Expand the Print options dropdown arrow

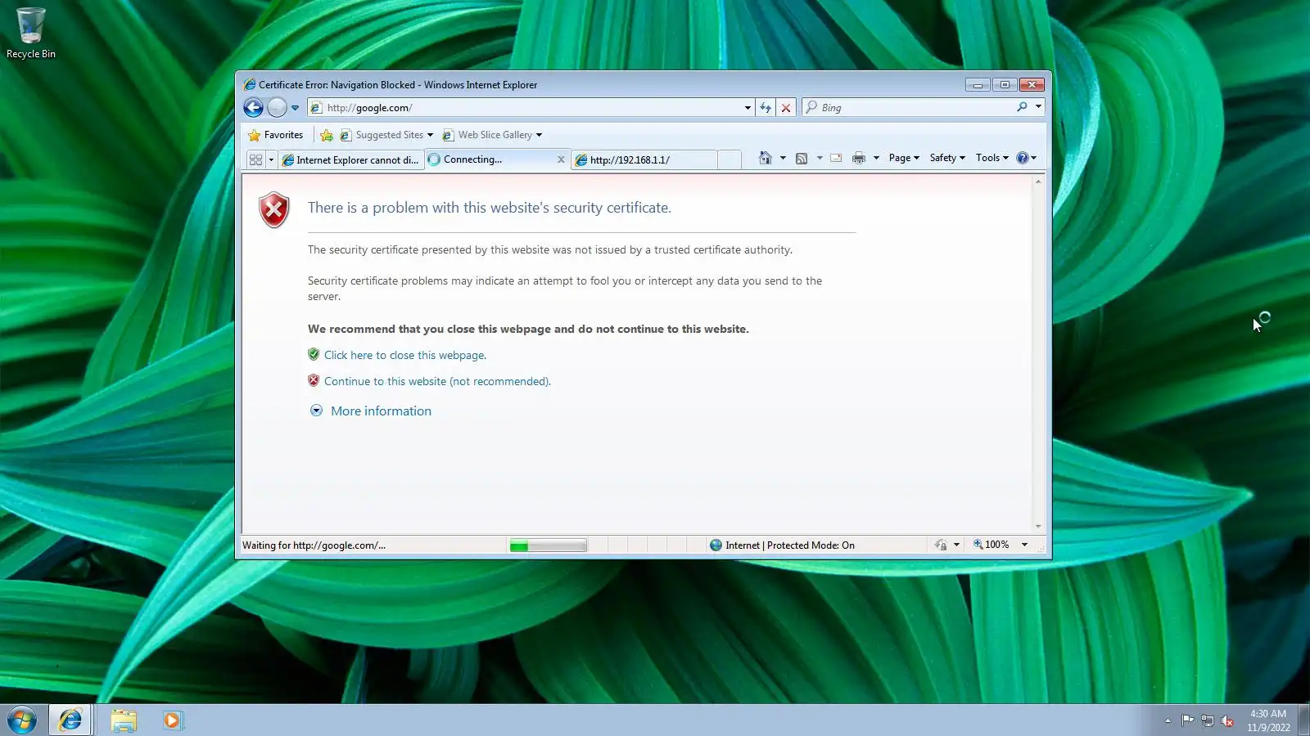click(876, 158)
